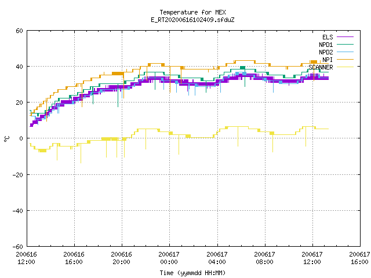Click the °C y-axis unit label
The image size is (371, 278).
pyautogui.click(x=6, y=139)
